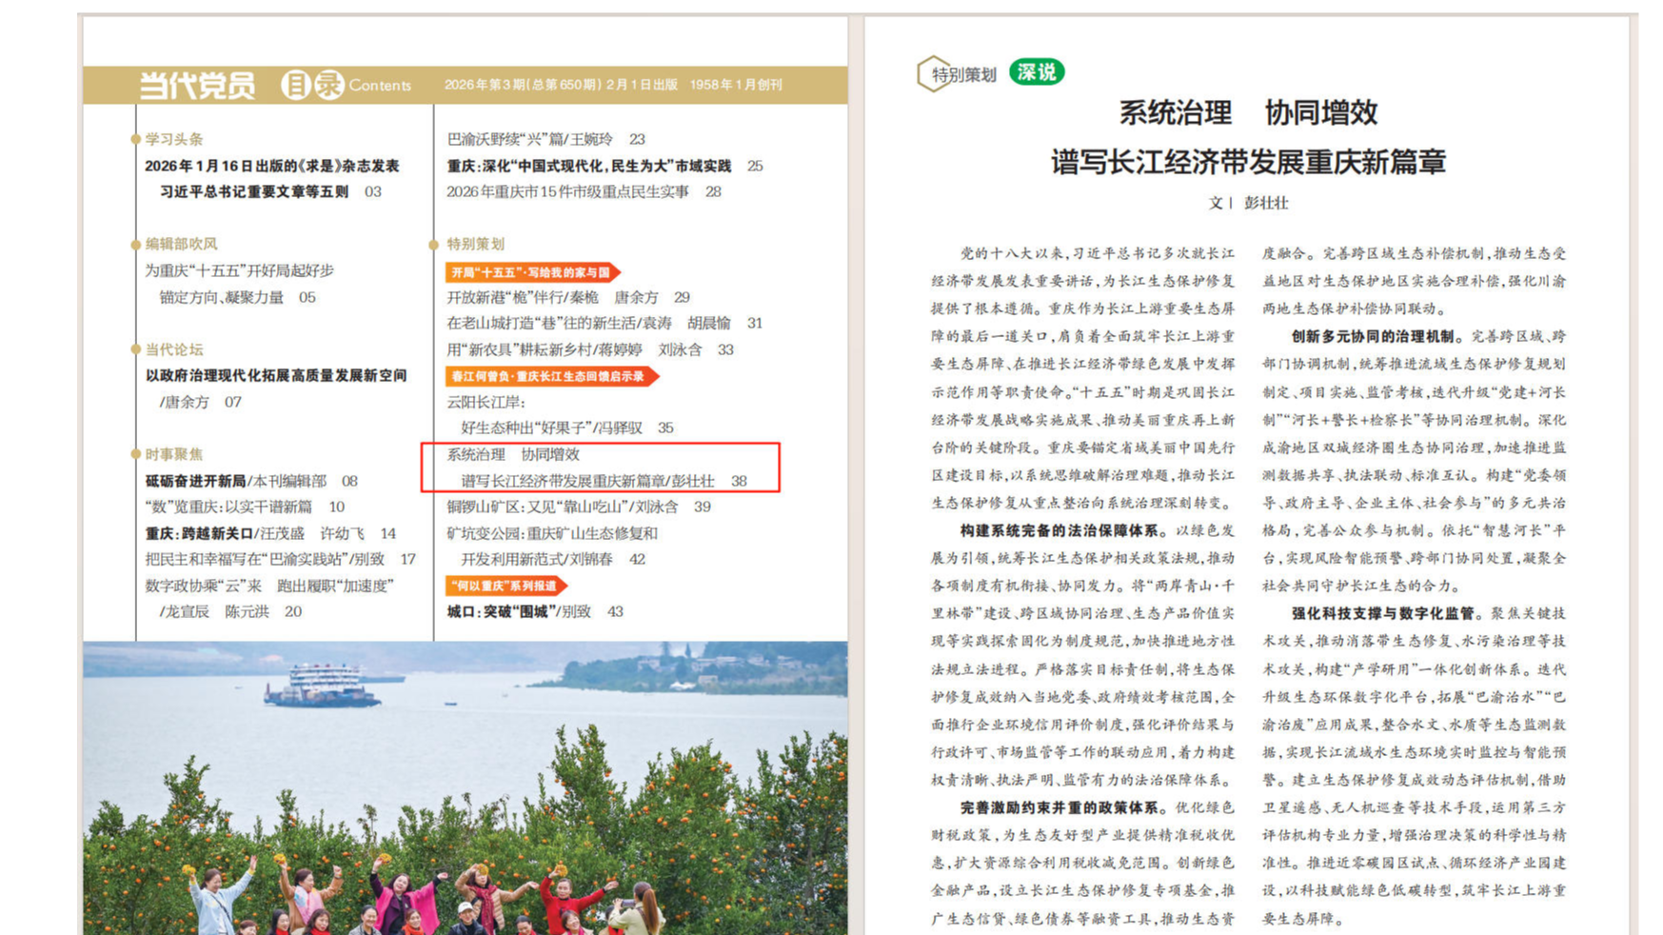Open 巴渝沃野续"兴"篇 entry page 23
Image resolution: width=1663 pixels, height=935 pixels.
click(x=544, y=139)
